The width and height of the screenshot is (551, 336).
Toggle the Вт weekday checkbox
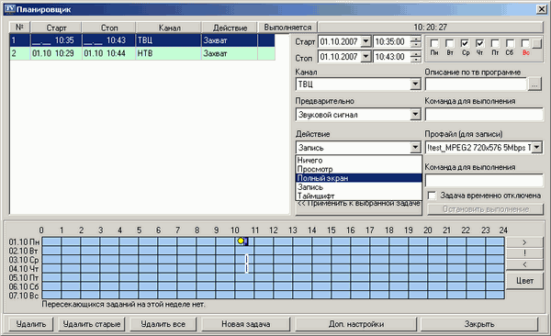pyautogui.click(x=449, y=43)
